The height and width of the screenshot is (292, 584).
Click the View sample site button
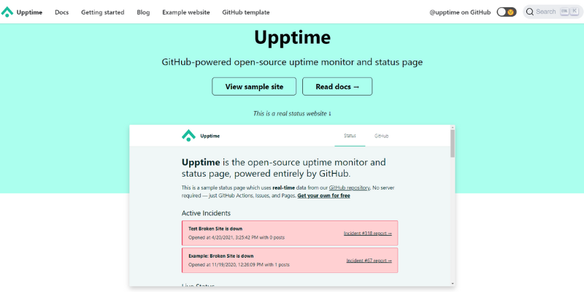pyautogui.click(x=254, y=86)
